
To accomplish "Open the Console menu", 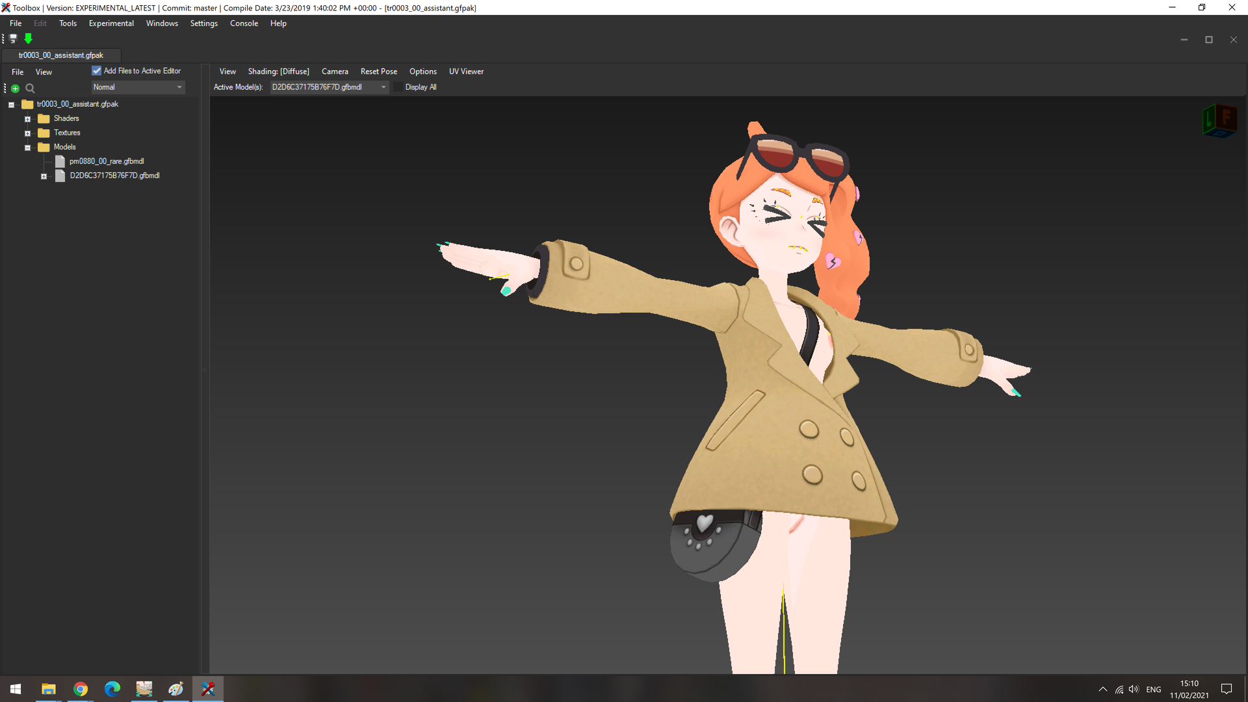I will coord(244,23).
